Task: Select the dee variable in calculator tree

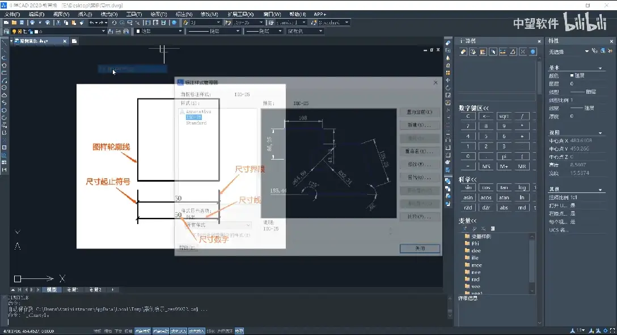Action: tap(476, 251)
